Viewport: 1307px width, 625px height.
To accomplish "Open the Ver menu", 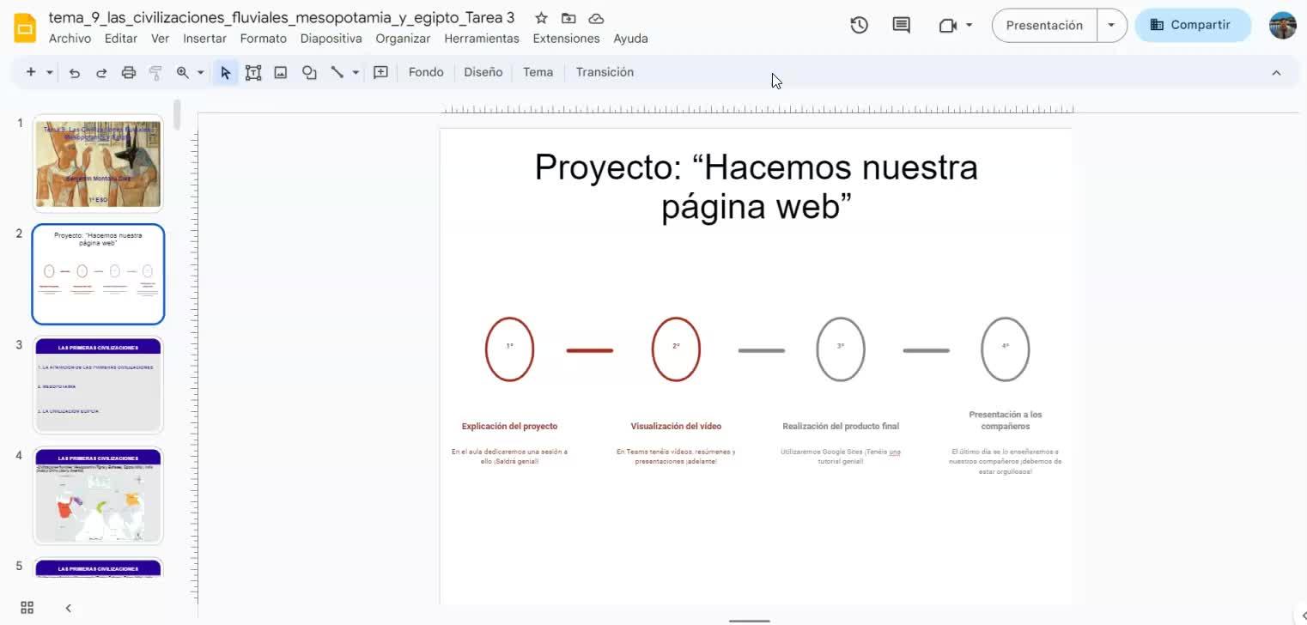I will click(x=160, y=39).
